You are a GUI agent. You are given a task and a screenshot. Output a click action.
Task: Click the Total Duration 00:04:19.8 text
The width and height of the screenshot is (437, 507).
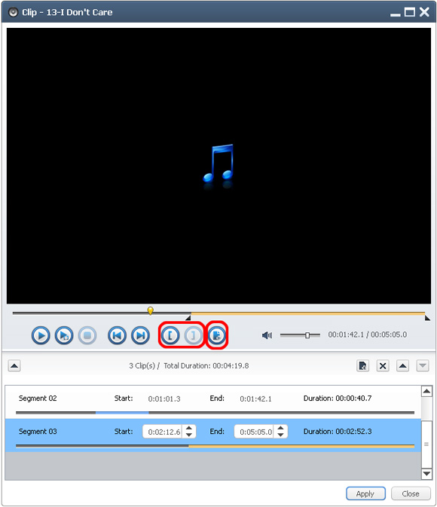206,365
